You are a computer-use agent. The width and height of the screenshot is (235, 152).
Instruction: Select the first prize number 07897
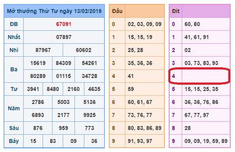pos(64,37)
